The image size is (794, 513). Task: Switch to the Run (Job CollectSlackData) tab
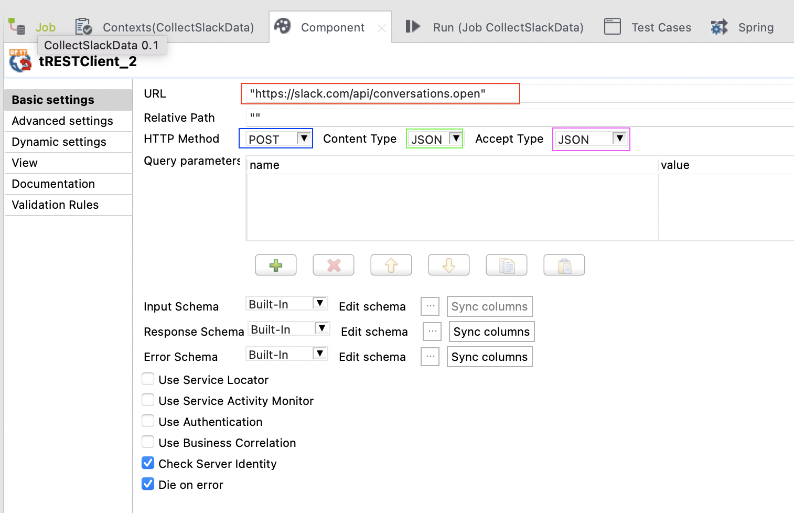pos(507,27)
